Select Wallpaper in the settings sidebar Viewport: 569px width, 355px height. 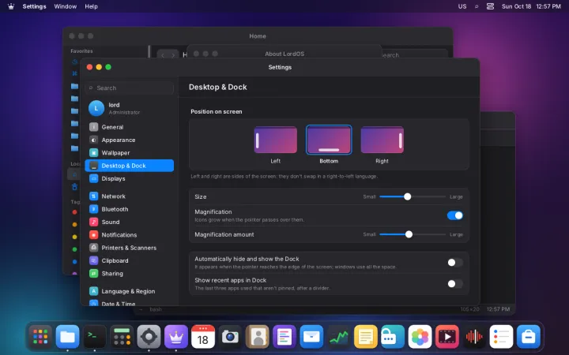pos(129,153)
